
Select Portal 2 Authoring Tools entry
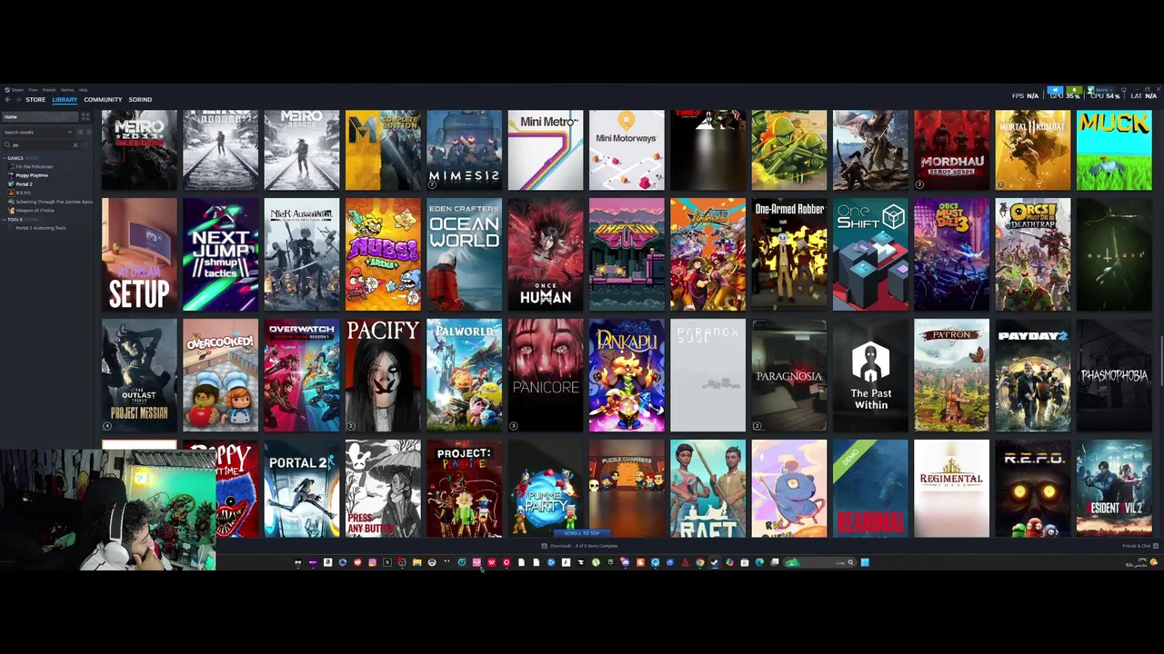point(41,228)
